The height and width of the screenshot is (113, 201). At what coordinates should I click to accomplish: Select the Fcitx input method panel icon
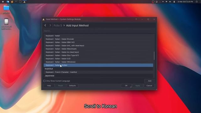pyautogui.click(x=24, y=2)
